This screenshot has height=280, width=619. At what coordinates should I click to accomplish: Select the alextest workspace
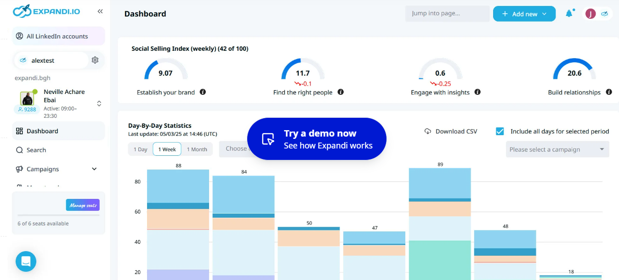tap(51, 60)
